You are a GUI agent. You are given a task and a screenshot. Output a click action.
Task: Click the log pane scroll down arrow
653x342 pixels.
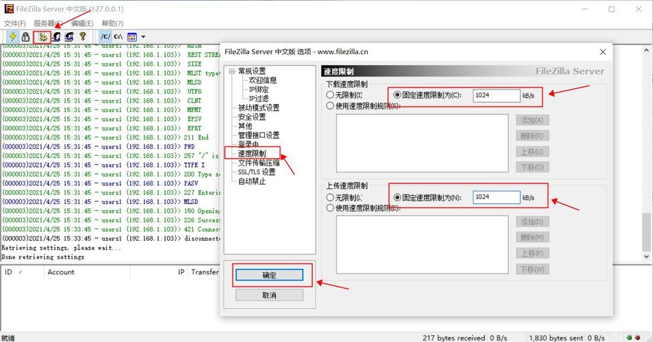pos(647,256)
